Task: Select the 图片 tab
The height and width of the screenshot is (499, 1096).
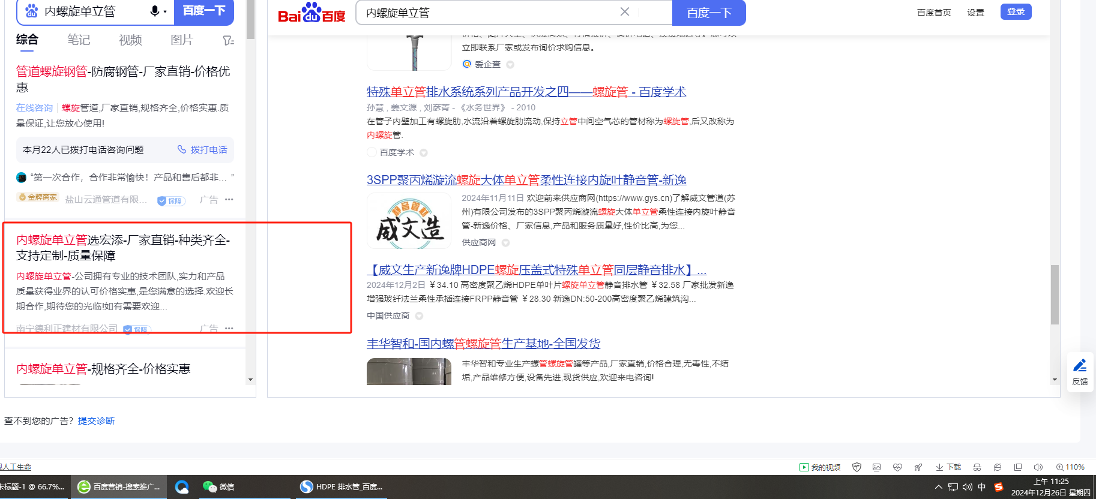Action: pyautogui.click(x=182, y=40)
